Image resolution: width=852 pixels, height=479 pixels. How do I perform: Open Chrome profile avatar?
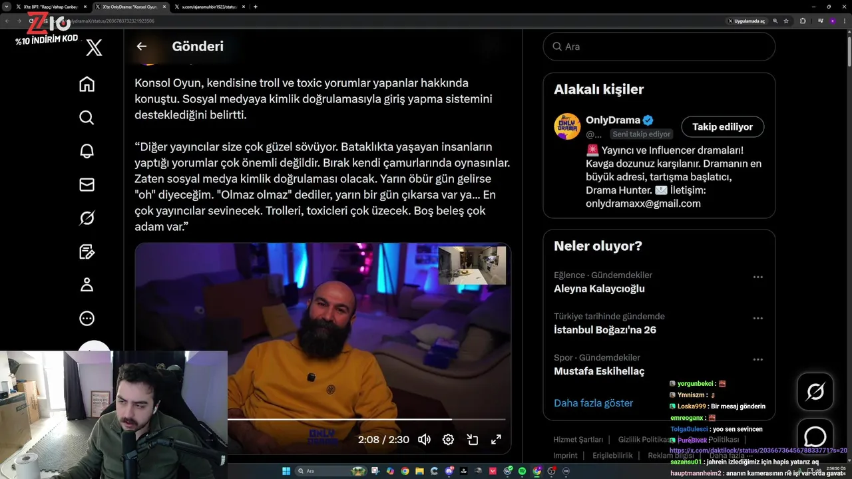pos(833,21)
